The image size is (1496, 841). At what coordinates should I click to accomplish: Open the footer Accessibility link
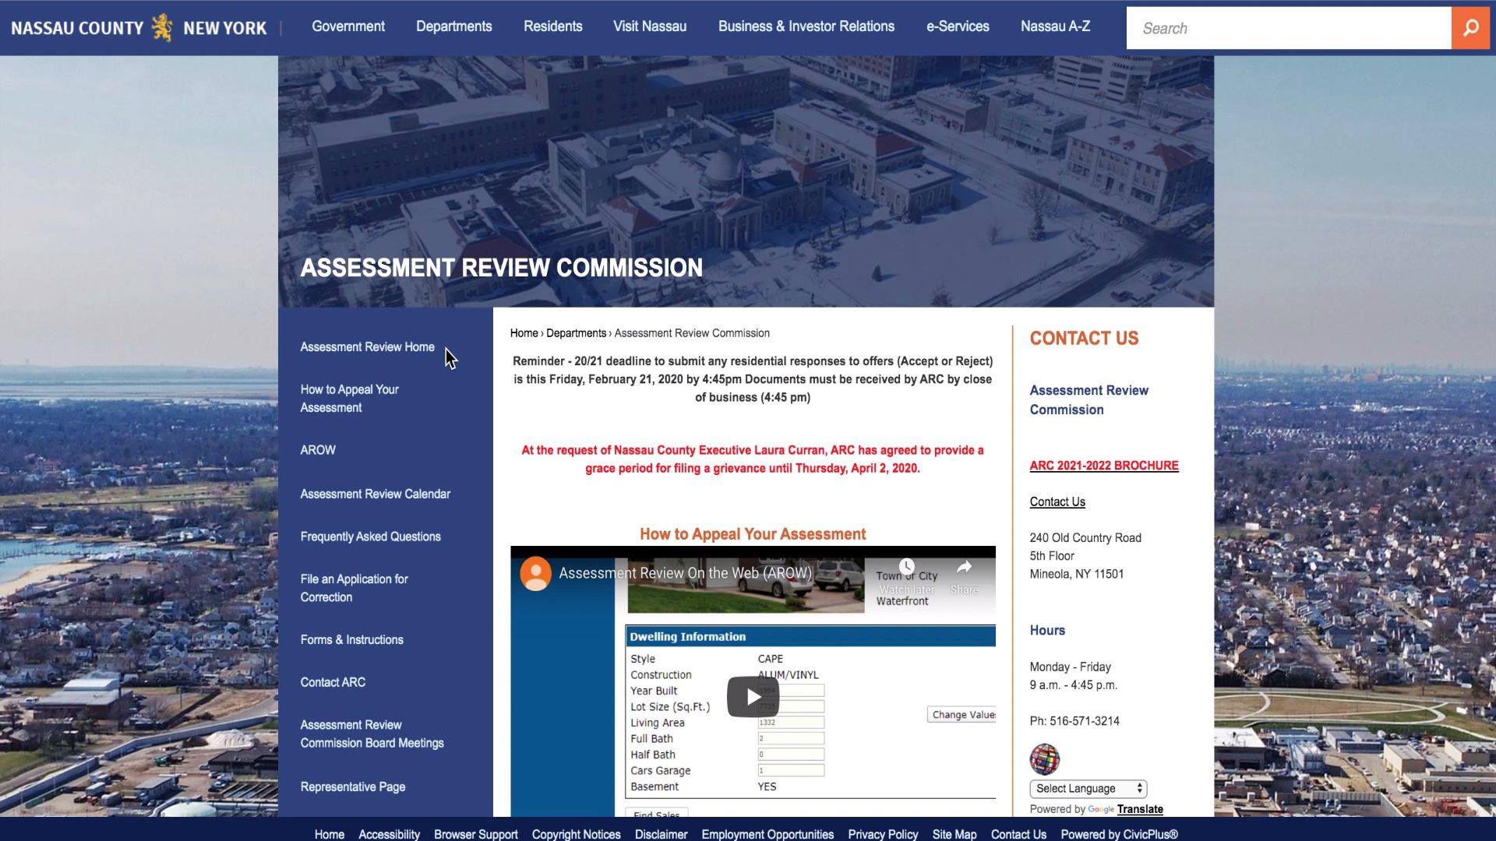[389, 835]
